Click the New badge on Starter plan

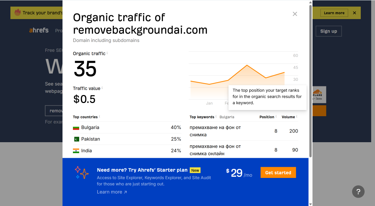(x=195, y=170)
